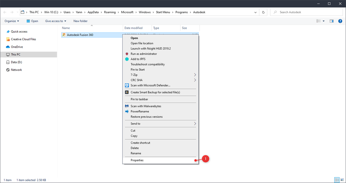Open the Organize dropdown menu
Viewport: 346px width, 183px height.
tap(12, 21)
